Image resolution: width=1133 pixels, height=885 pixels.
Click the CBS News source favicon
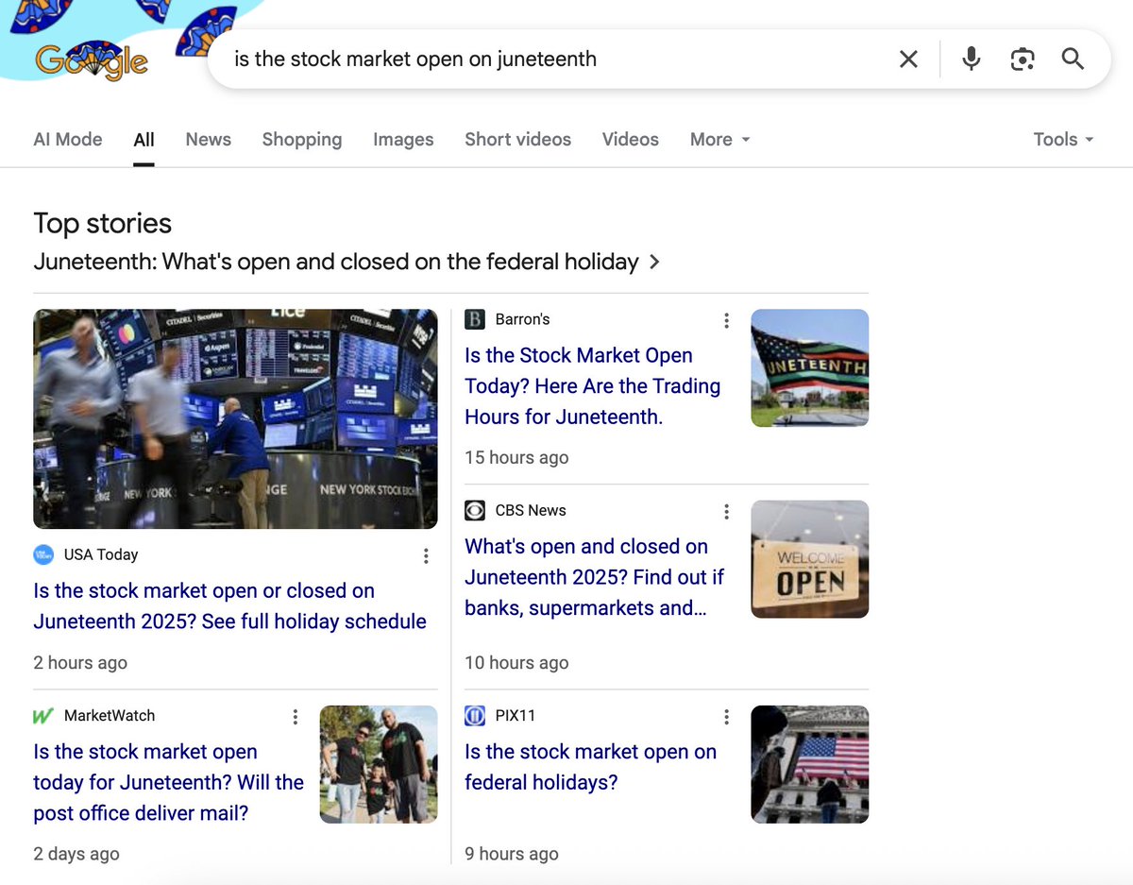coord(475,510)
